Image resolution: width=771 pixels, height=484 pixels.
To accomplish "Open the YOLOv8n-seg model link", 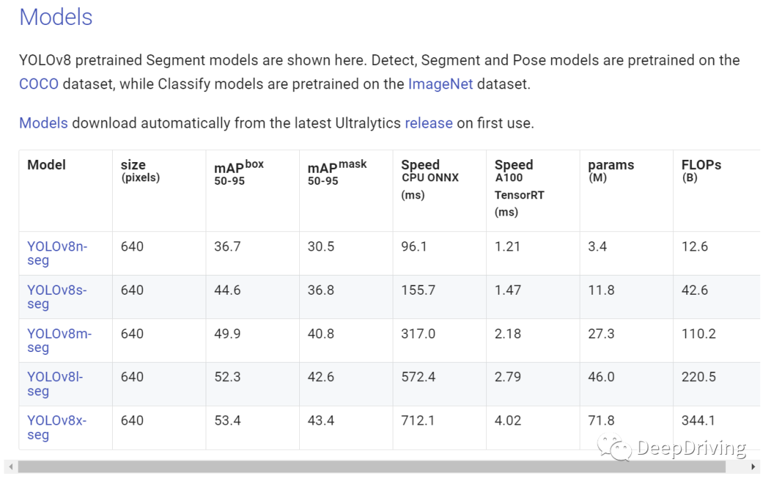I will [x=57, y=253].
